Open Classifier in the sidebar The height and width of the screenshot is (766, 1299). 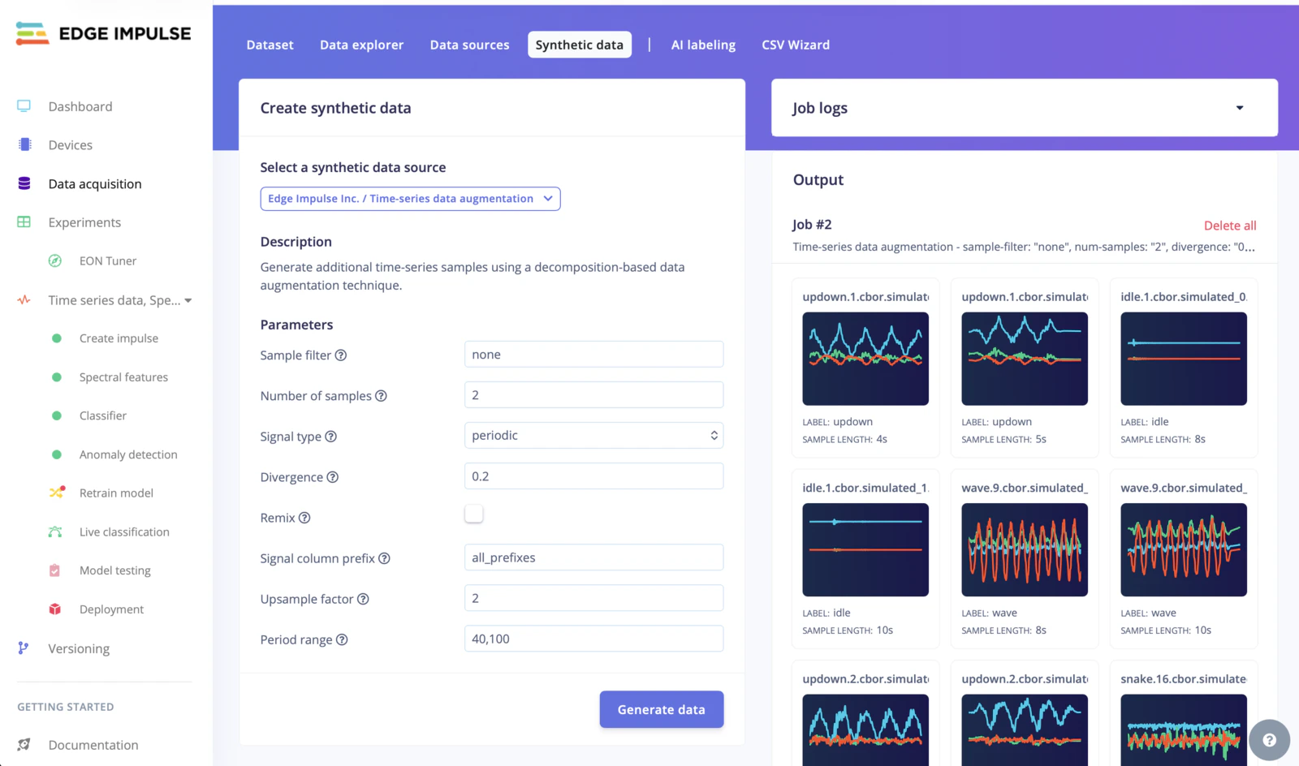pos(103,415)
